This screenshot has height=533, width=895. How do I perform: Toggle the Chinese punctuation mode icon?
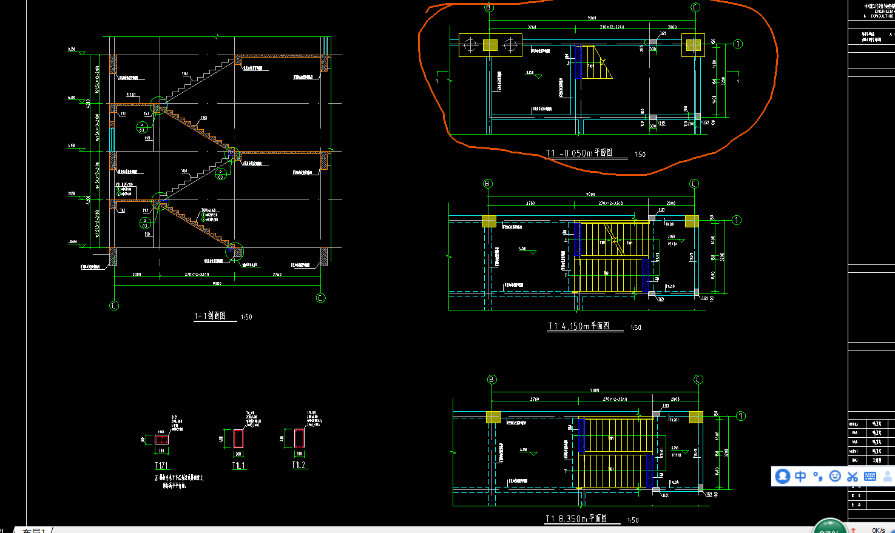817,476
